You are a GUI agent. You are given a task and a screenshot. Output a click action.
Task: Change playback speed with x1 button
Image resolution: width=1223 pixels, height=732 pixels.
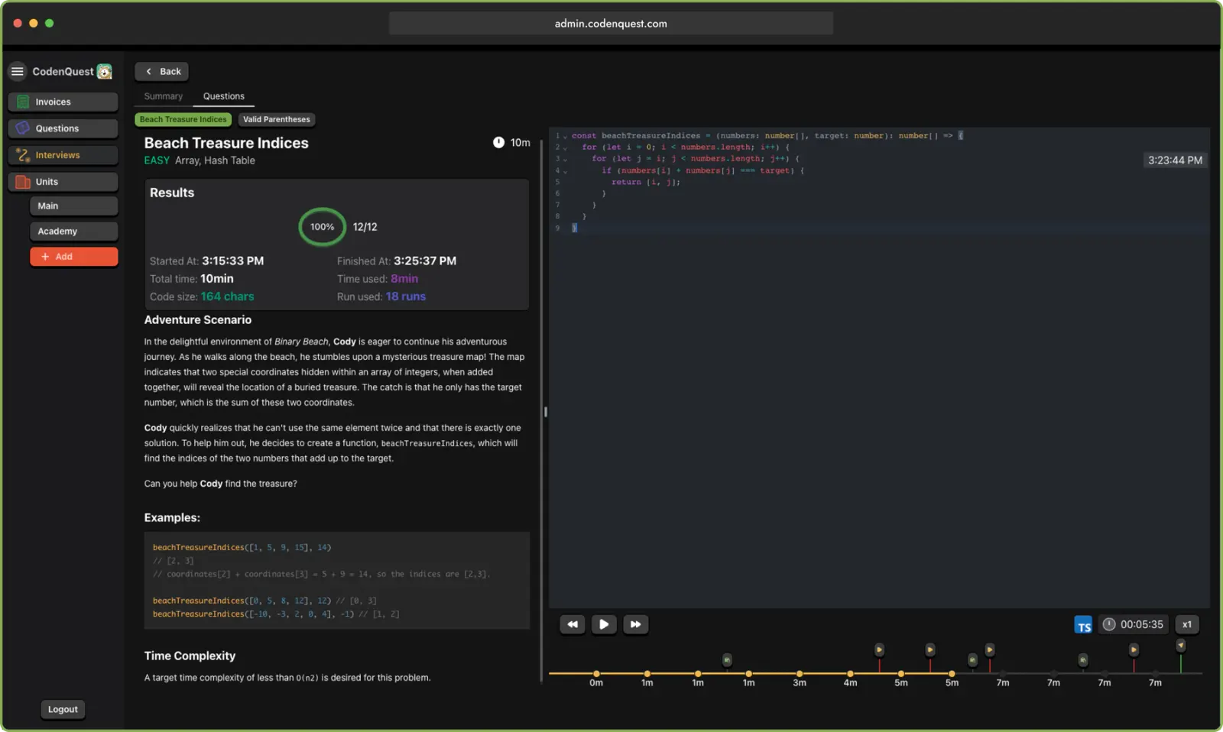coord(1187,624)
